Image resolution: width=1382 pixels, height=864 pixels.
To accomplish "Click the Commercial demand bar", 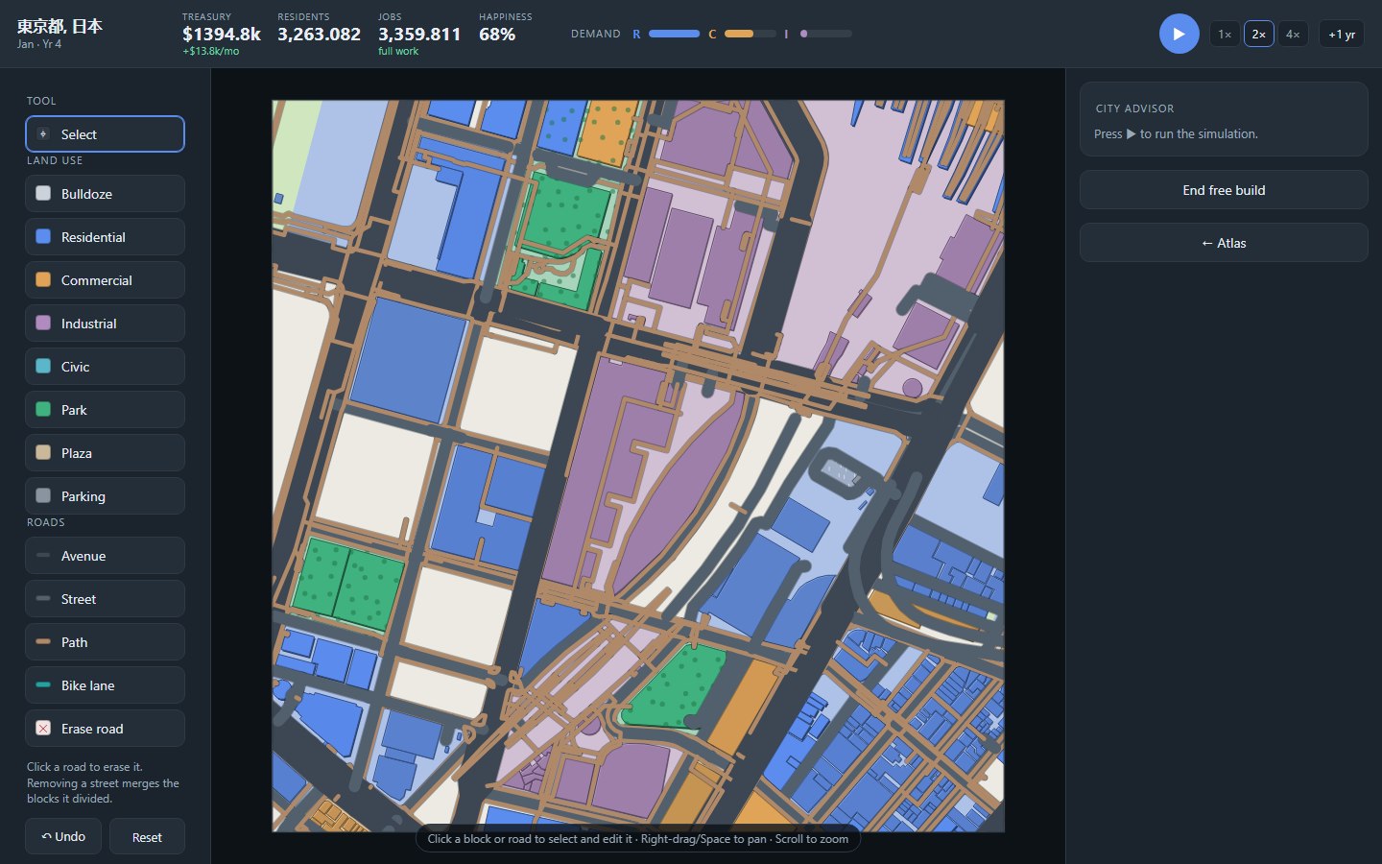I will pos(750,34).
